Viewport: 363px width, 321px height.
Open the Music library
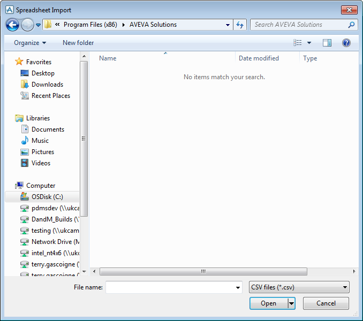40,141
